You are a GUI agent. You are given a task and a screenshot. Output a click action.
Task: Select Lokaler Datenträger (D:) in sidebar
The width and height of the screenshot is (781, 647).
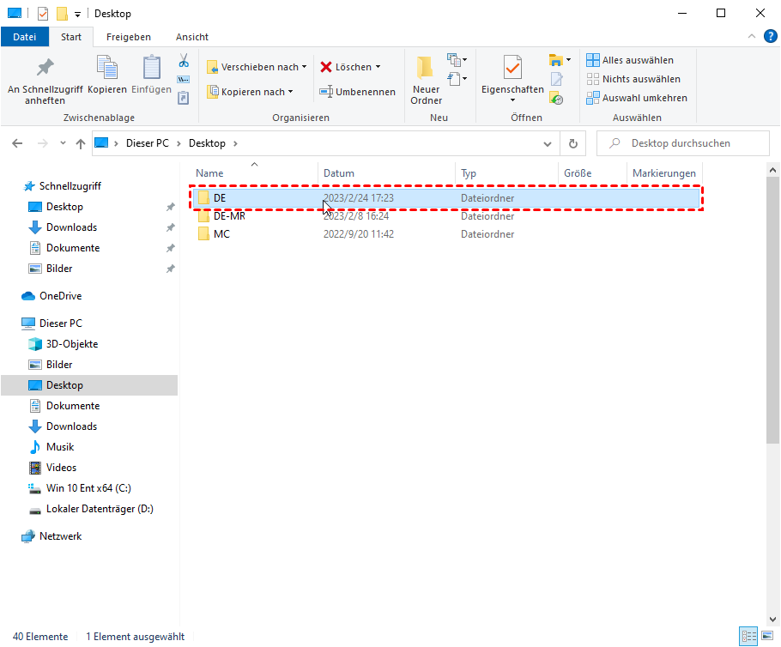(99, 509)
